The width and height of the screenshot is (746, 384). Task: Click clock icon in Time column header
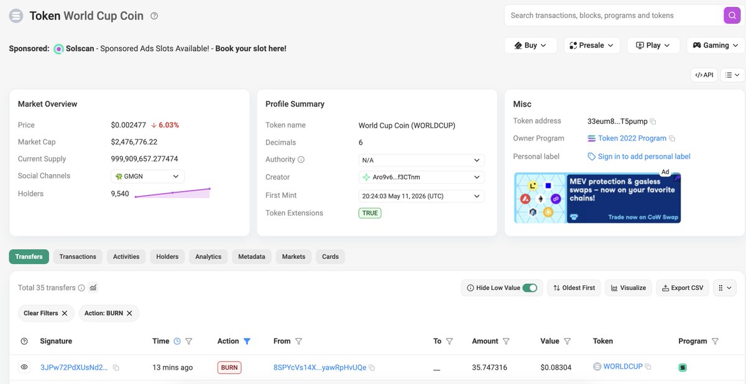click(177, 341)
